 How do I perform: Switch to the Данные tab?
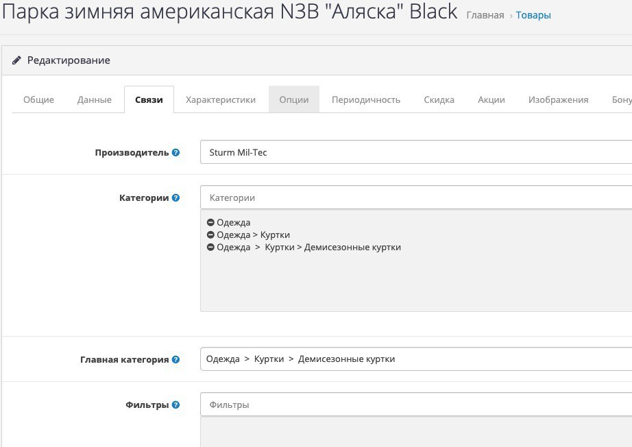[x=95, y=99]
